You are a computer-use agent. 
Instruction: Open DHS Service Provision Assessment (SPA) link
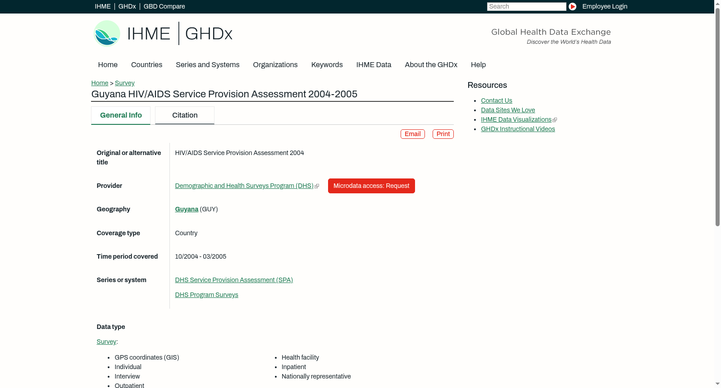click(x=234, y=280)
